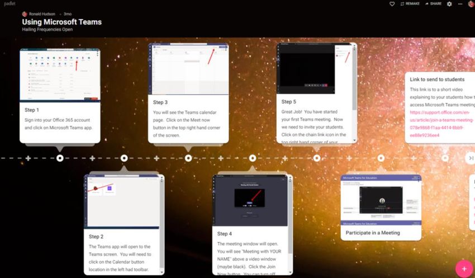
Task: Select the timeline marker for Step 1
Action: tap(60, 158)
